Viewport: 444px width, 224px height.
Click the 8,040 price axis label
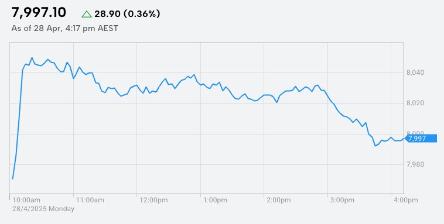[415, 73]
